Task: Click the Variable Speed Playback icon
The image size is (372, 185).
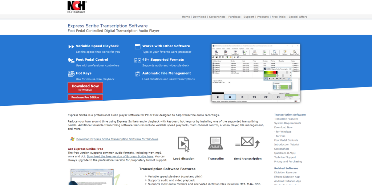Action: coord(70,47)
